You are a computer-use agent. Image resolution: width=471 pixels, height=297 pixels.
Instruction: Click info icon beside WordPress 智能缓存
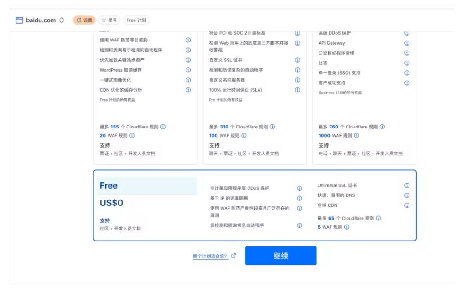point(188,70)
